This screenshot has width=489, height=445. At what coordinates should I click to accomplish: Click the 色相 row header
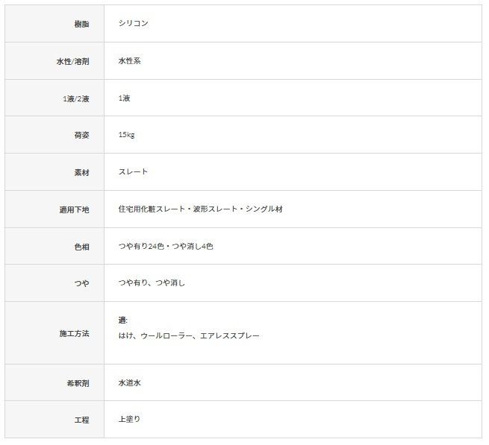pos(54,246)
